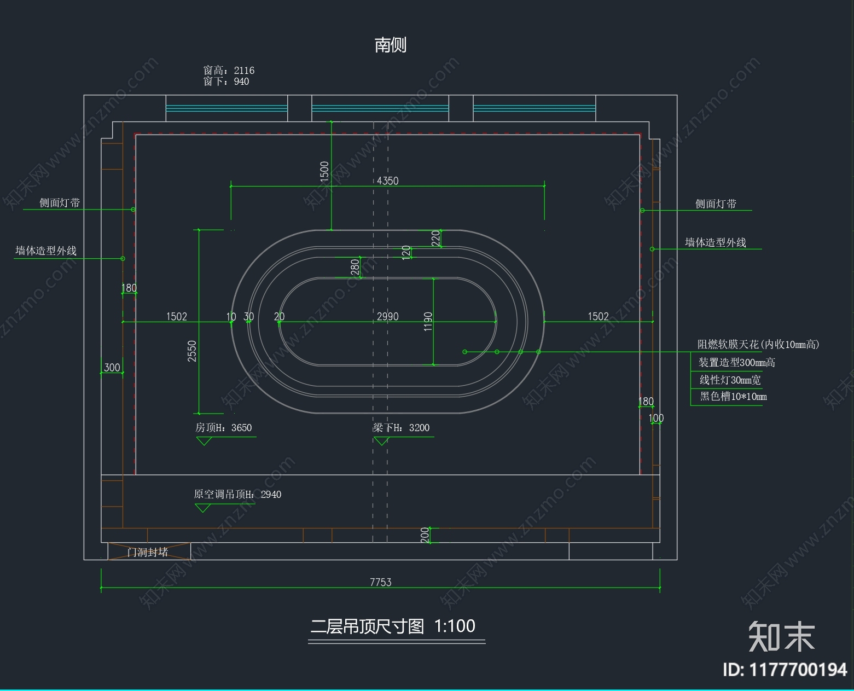854x691 pixels.
Task: Click the 1190 inner height dimension
Action: [428, 322]
